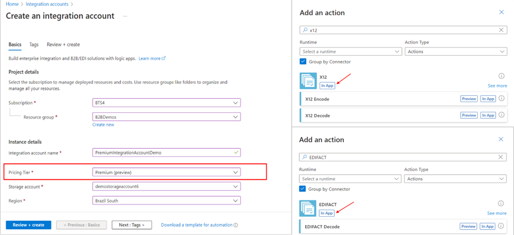Open Action Type dropdown in EDIFACT panel

pos(455,179)
